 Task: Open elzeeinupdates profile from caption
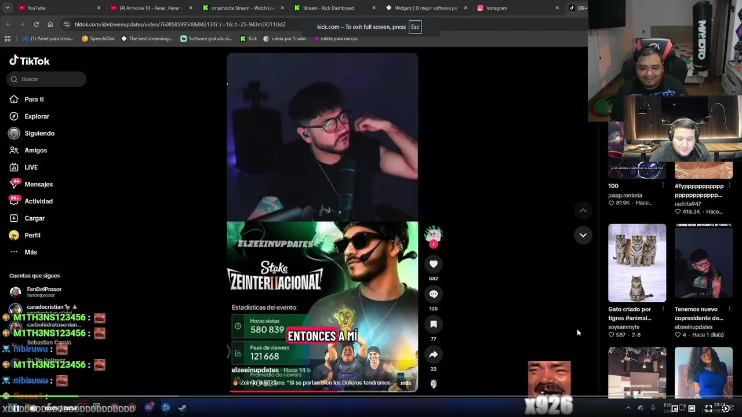[x=255, y=370]
